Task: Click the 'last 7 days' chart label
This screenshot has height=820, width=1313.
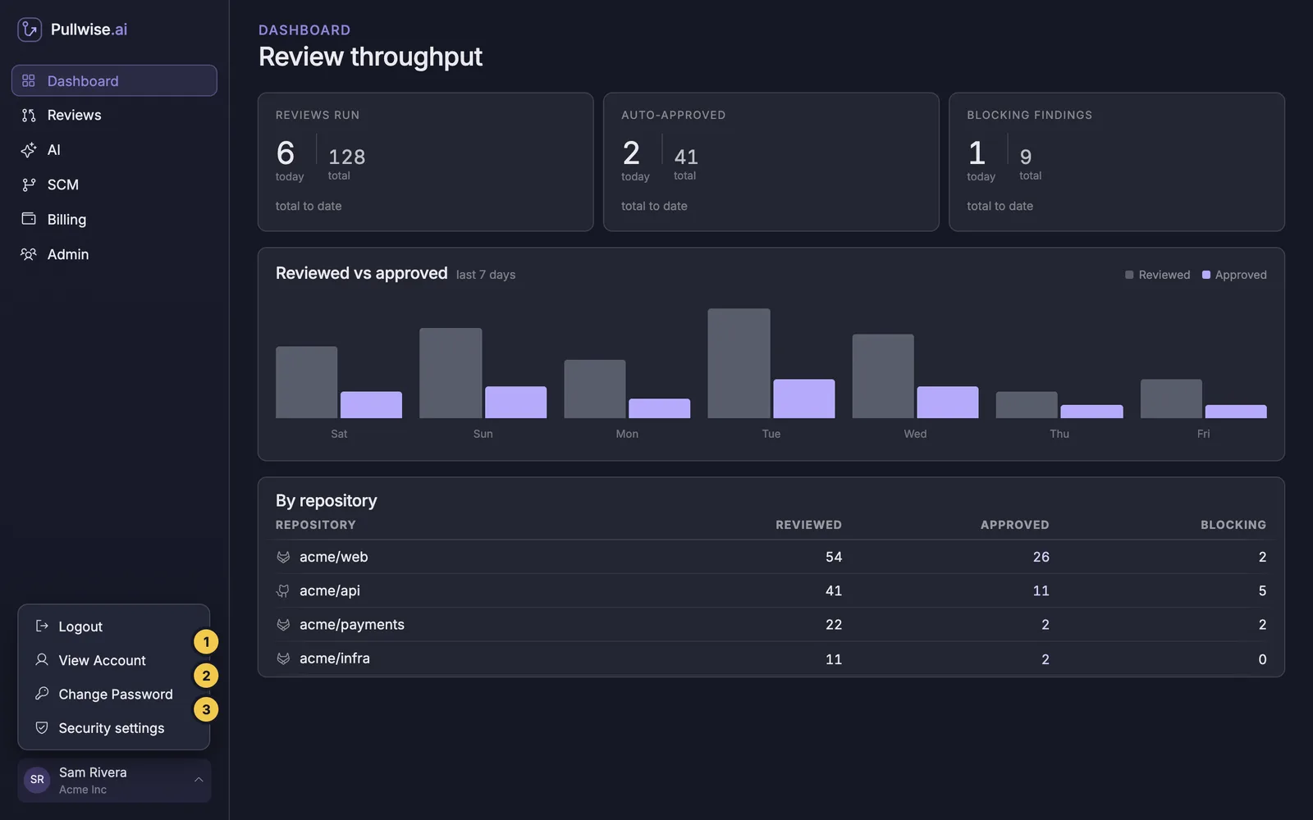Action: pos(486,275)
